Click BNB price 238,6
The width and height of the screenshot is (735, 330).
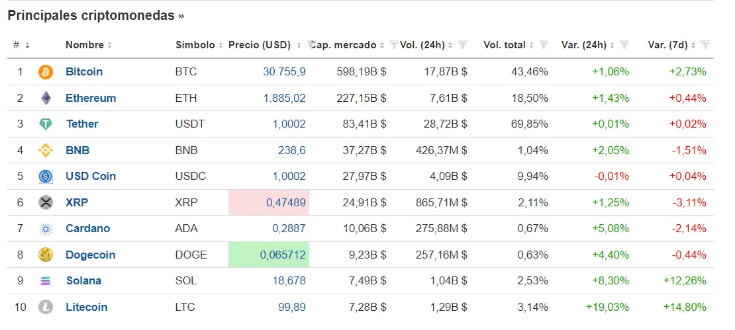pyautogui.click(x=291, y=150)
